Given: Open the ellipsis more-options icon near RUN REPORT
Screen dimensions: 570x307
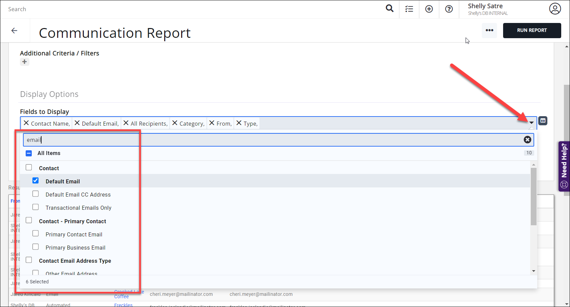Looking at the screenshot, I should (489, 30).
